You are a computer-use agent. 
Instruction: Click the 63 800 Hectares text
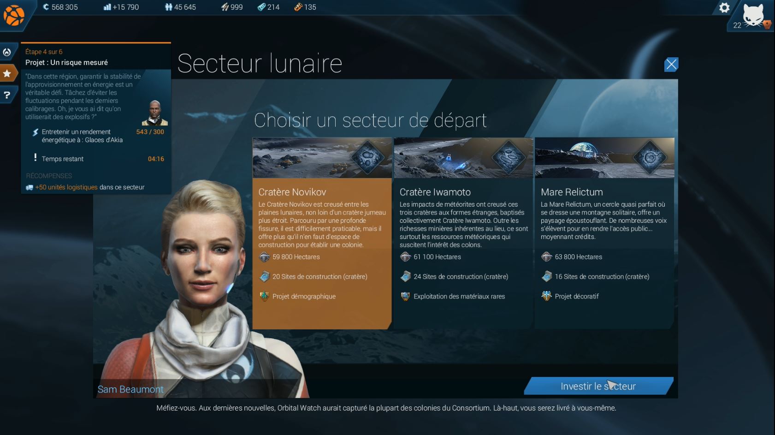[579, 257]
